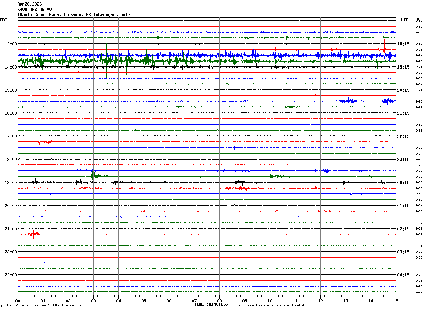Viewport: 424px width, 310px height.
Task: Select the X40A HNZ AG 00 station code
Action: tap(34, 9)
